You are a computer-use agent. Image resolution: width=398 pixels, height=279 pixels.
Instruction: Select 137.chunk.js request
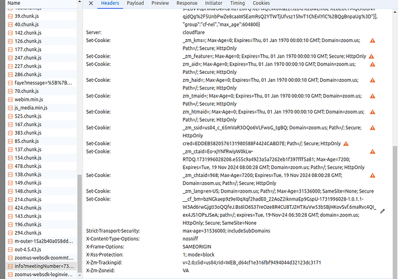pos(41,150)
